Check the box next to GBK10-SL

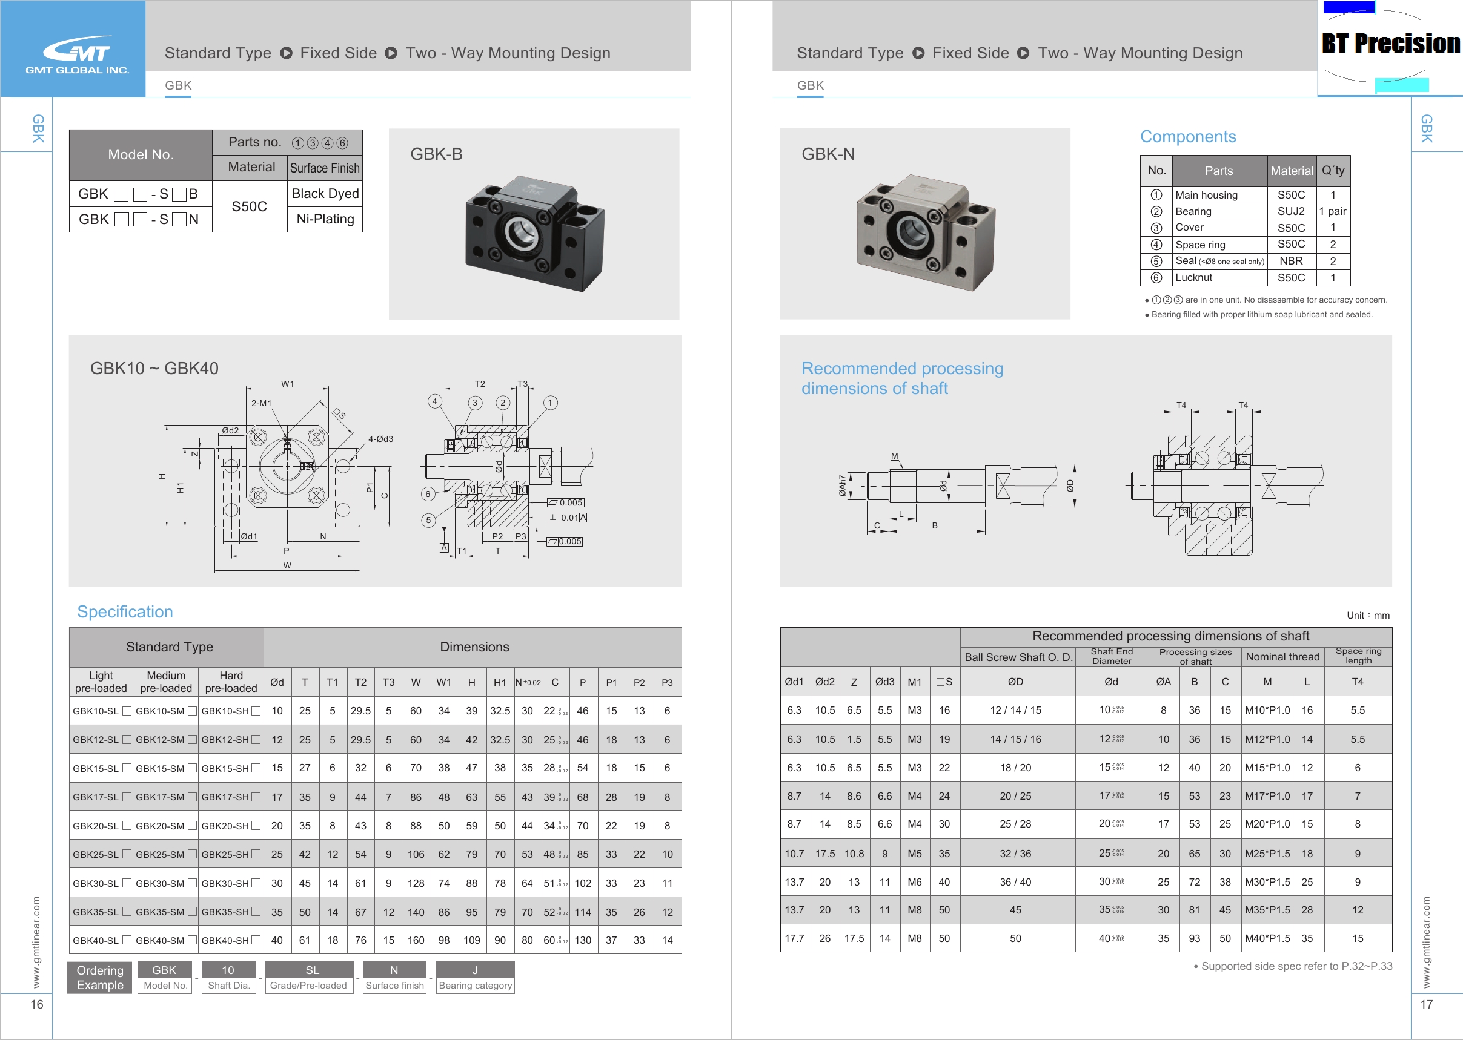pyautogui.click(x=127, y=711)
